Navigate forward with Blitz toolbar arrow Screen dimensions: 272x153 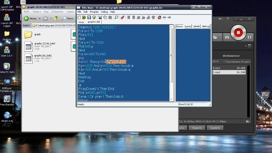point(169,17)
